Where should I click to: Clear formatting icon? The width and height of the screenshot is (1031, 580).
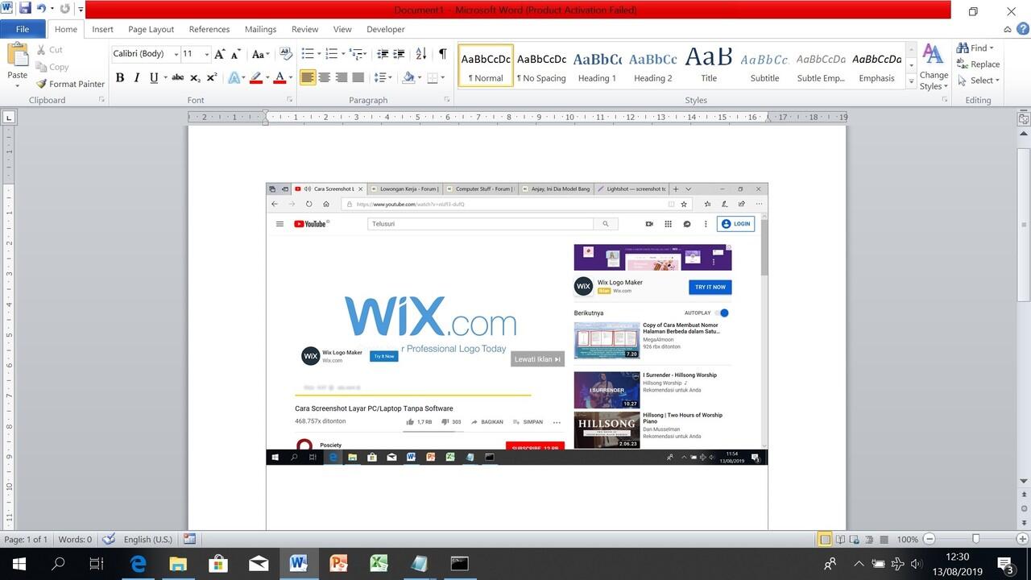coord(285,54)
